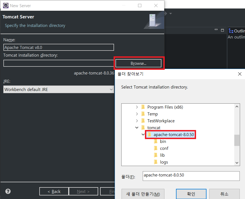Maximize the New Server window
Viewport: 245px width, 199px height.
[x=140, y=5]
